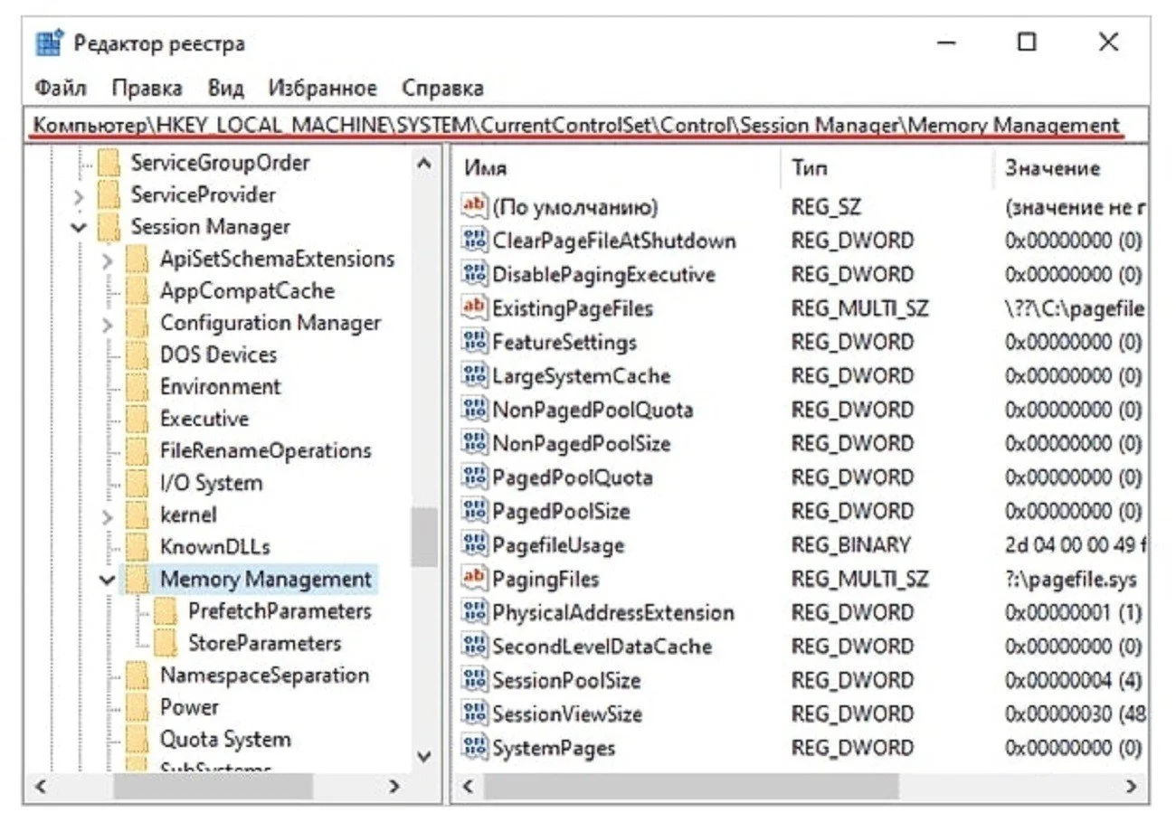Click the PagedPoolQuota value icon
Viewport: 1176px width, 822px height.
click(474, 477)
